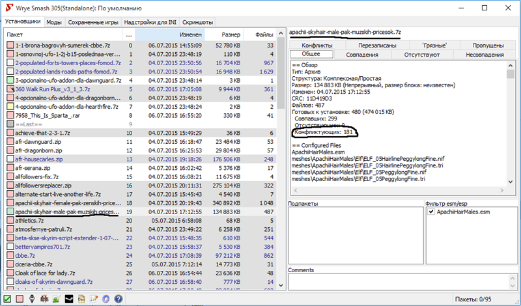The width and height of the screenshot is (521, 306).
Task: Toggle white status box of bettervampires701.7z
Action: pos(10,247)
